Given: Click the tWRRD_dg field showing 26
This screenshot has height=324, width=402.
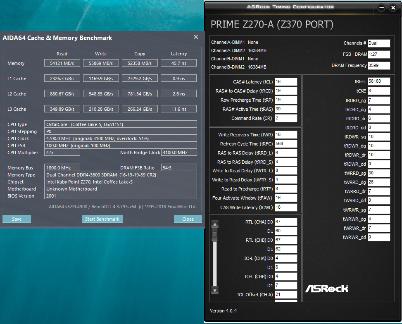Looking at the screenshot, I should point(379,182).
